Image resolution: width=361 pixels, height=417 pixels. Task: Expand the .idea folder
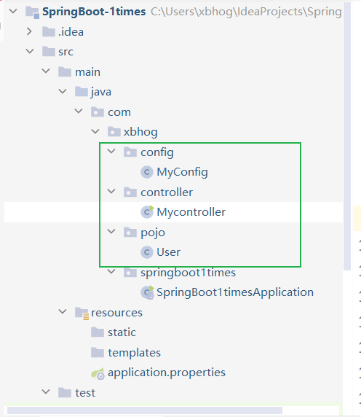[29, 31]
